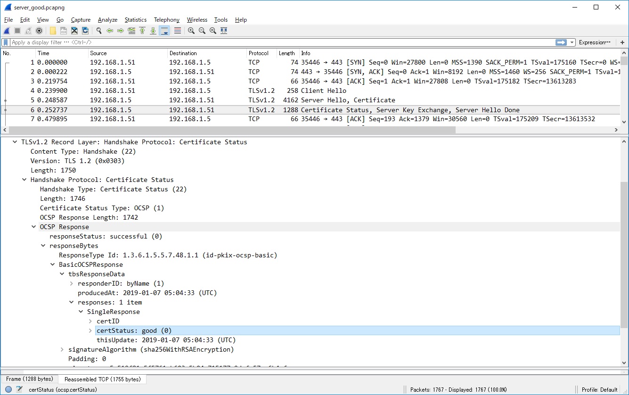Reload this capture file
Viewport: 629px width, 395px height.
[x=85, y=30]
